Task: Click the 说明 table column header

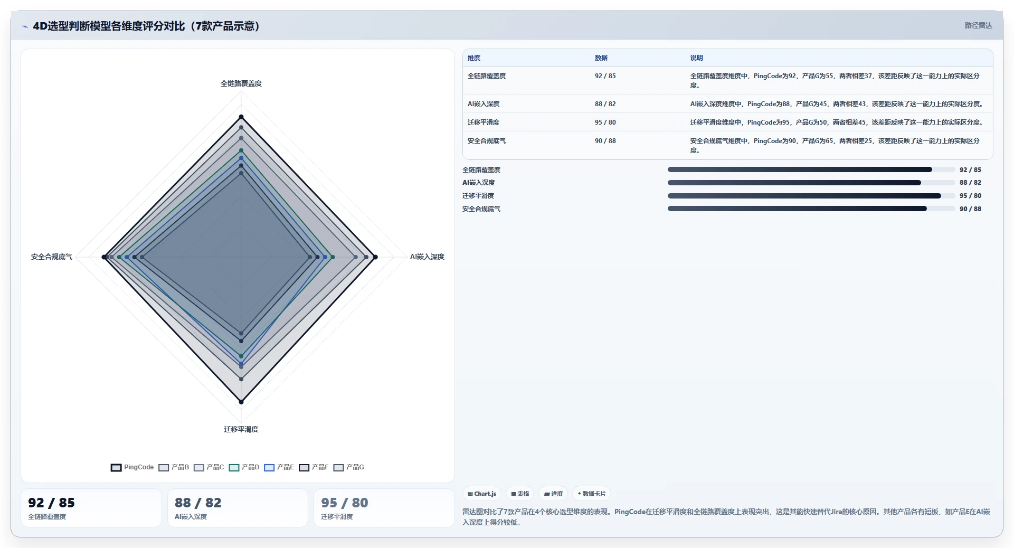Action: click(697, 58)
